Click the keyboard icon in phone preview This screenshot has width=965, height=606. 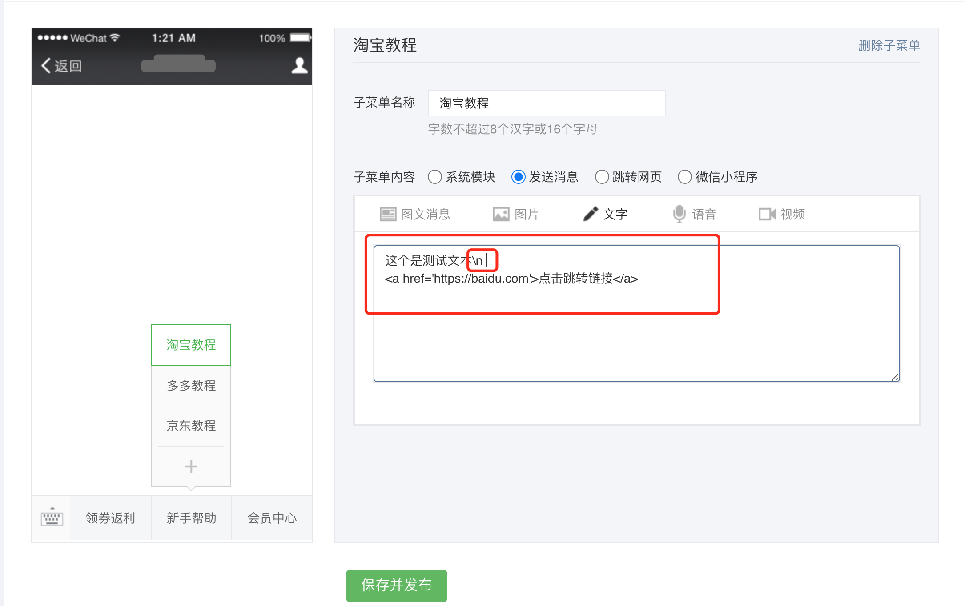click(52, 518)
